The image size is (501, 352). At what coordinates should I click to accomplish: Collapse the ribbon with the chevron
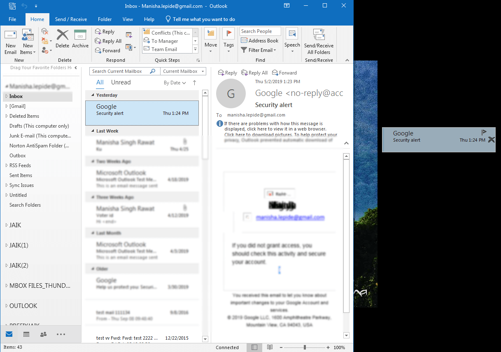[347, 60]
